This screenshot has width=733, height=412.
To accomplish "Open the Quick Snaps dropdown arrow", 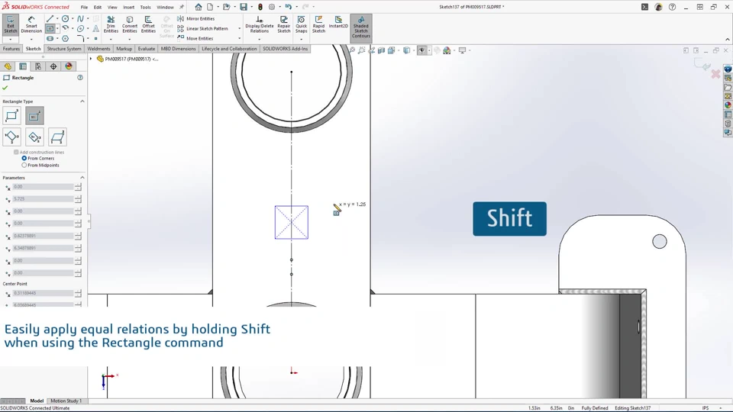I will tap(301, 39).
